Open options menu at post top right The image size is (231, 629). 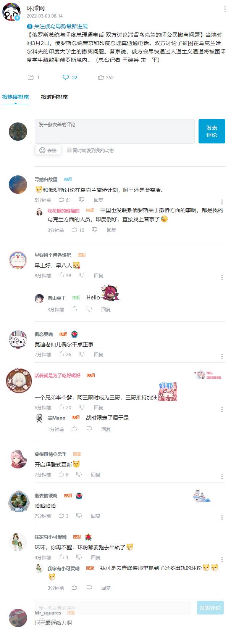pos(225,10)
